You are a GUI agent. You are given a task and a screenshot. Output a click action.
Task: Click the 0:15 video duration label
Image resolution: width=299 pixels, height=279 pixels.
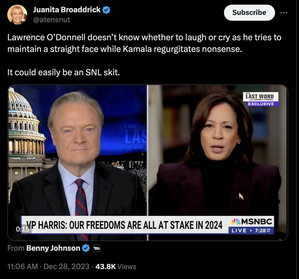click(x=23, y=229)
